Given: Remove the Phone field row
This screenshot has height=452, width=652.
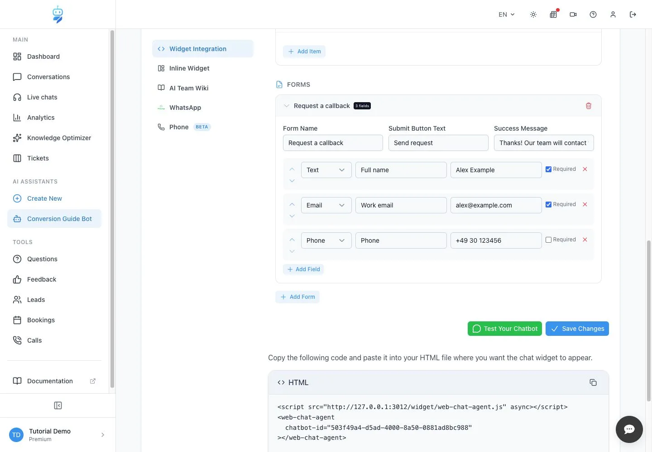Looking at the screenshot, I should pos(585,240).
